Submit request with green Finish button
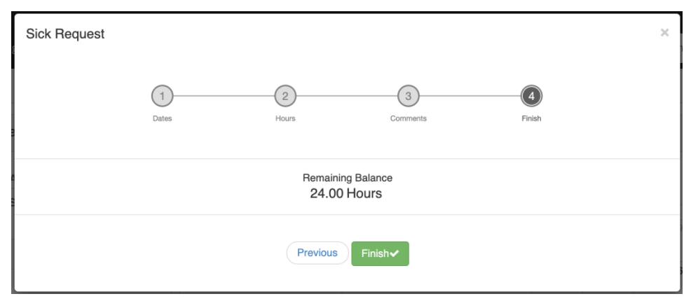The width and height of the screenshot is (691, 301). tap(374, 253)
